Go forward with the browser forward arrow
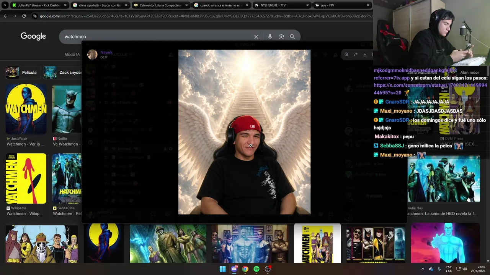The image size is (490, 275). pyautogui.click(x=15, y=16)
